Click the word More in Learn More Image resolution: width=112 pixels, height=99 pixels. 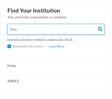tap(61, 46)
